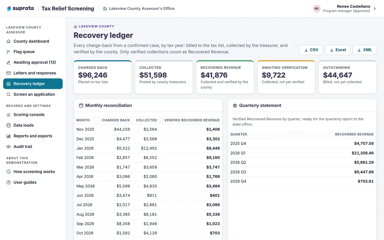Click the MONTH column header
This screenshot has width=384, height=240.
pyautogui.click(x=83, y=120)
